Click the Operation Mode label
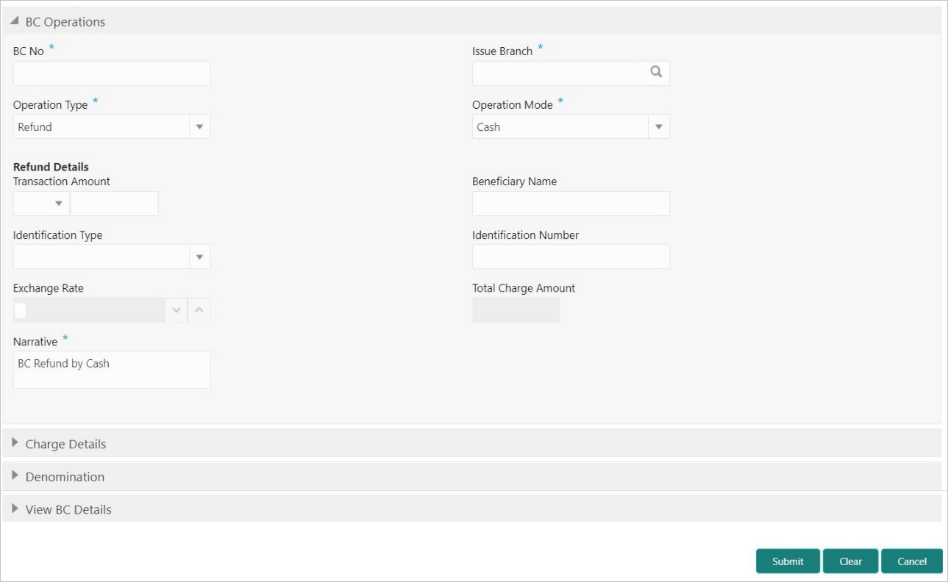 pos(513,105)
